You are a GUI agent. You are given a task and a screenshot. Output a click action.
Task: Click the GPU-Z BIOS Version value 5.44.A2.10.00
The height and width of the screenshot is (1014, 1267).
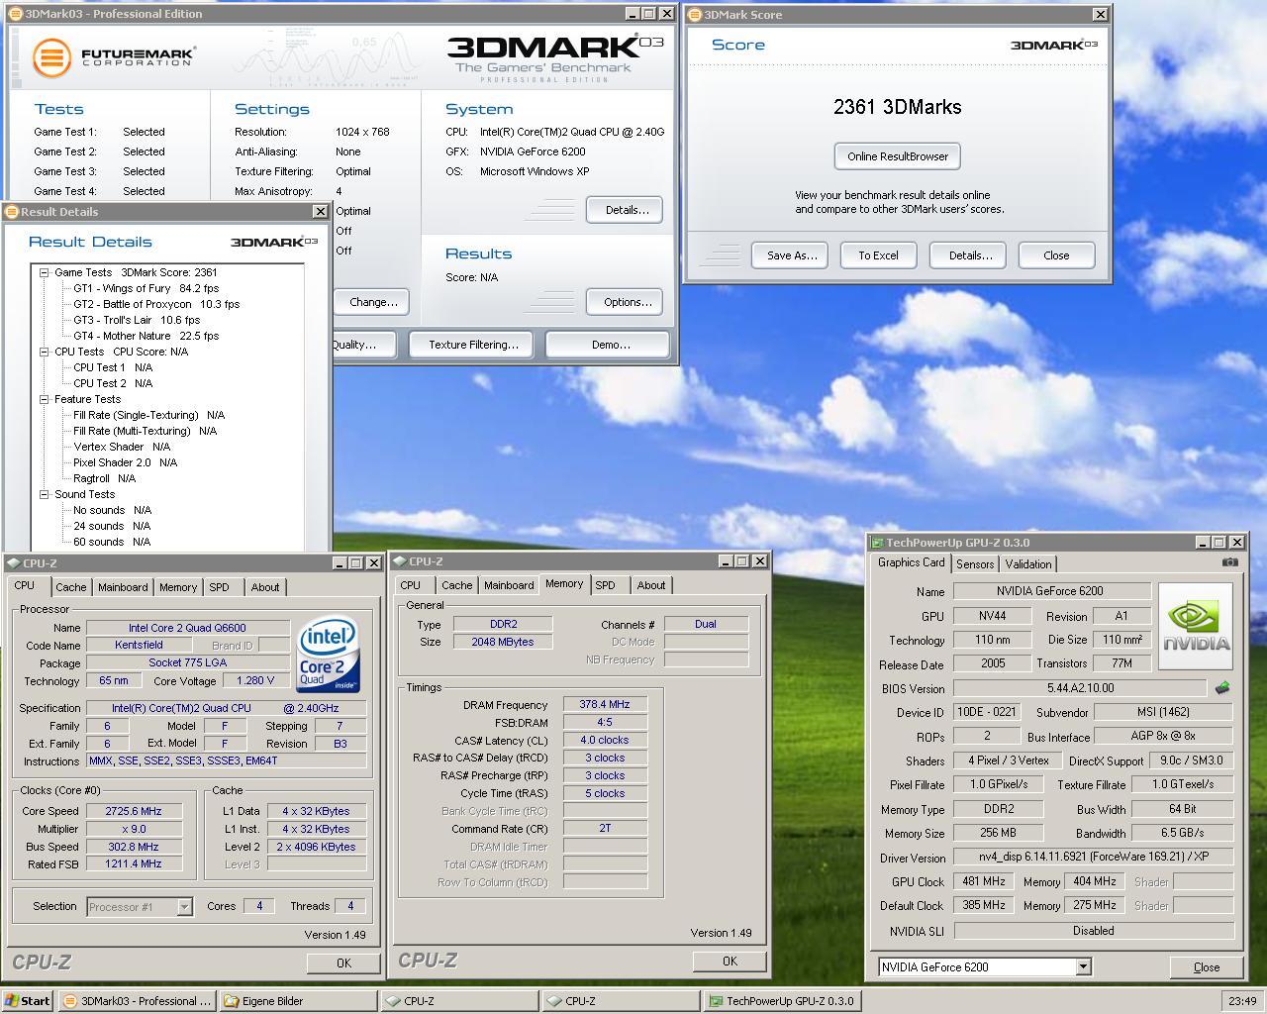coord(1080,688)
